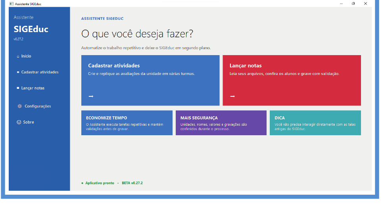Click 'Leia seus arquivos' description text
The width and height of the screenshot is (384, 205).
pos(284,74)
